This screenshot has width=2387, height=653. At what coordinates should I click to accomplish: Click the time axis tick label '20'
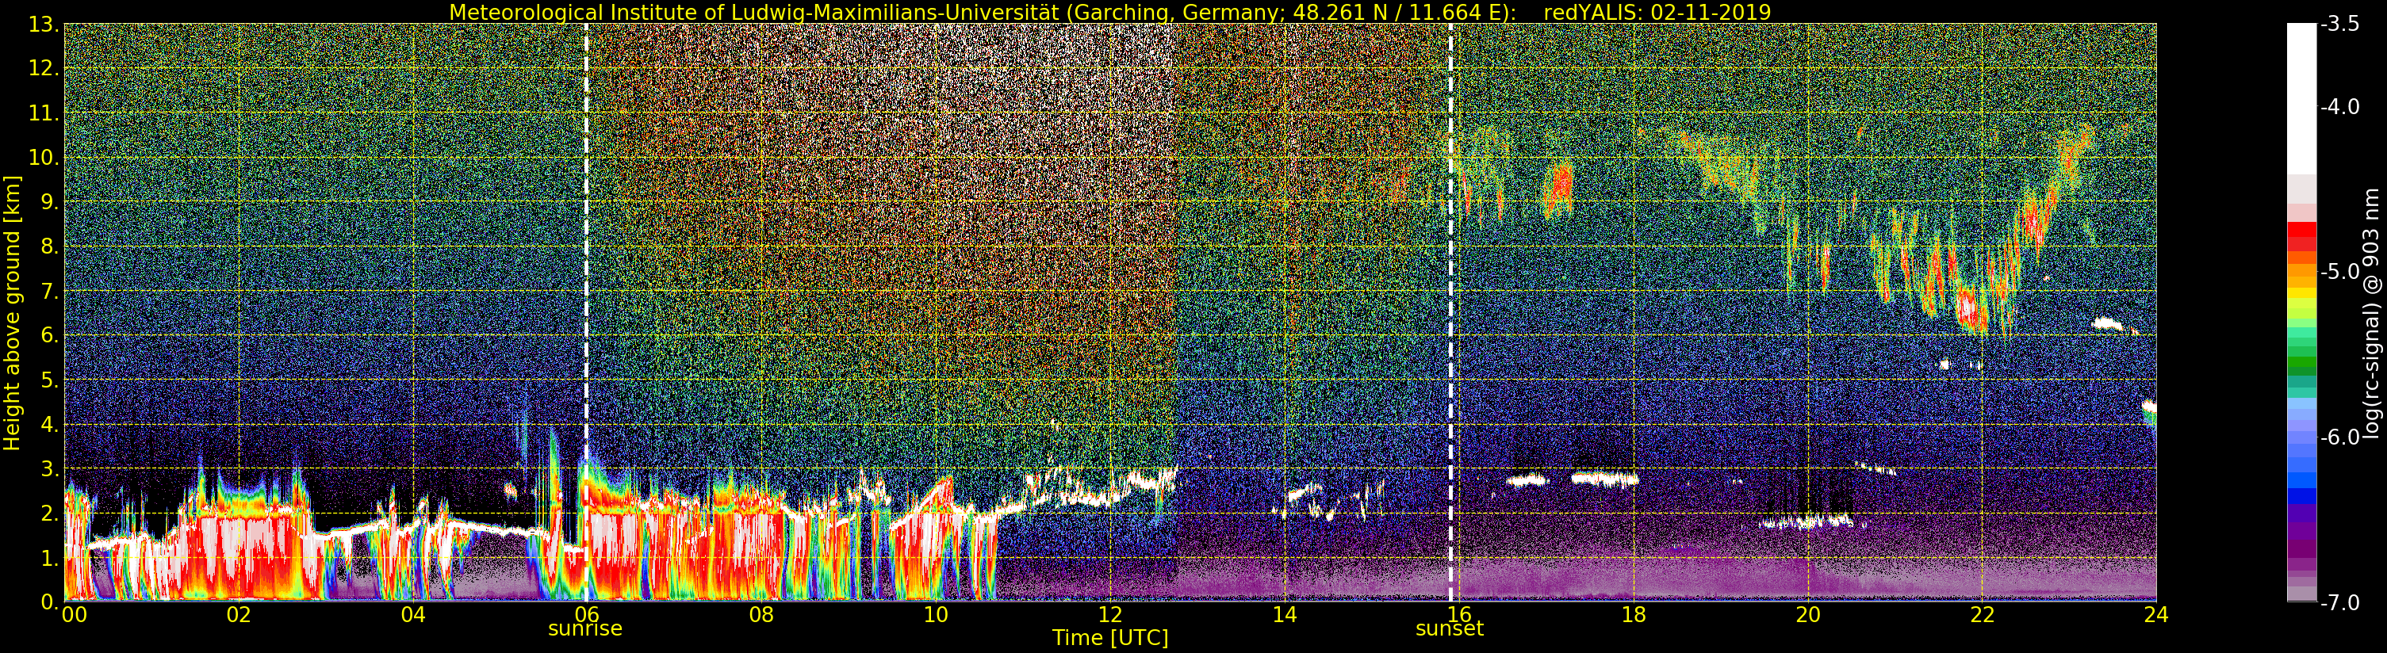click(1807, 614)
